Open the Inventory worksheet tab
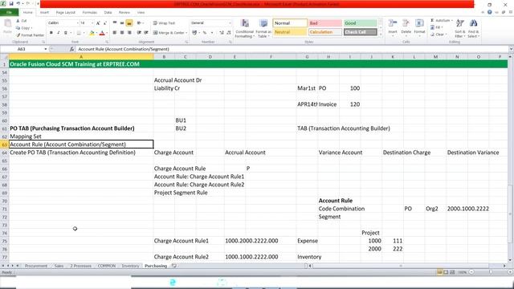514x289 pixels. pos(130,266)
